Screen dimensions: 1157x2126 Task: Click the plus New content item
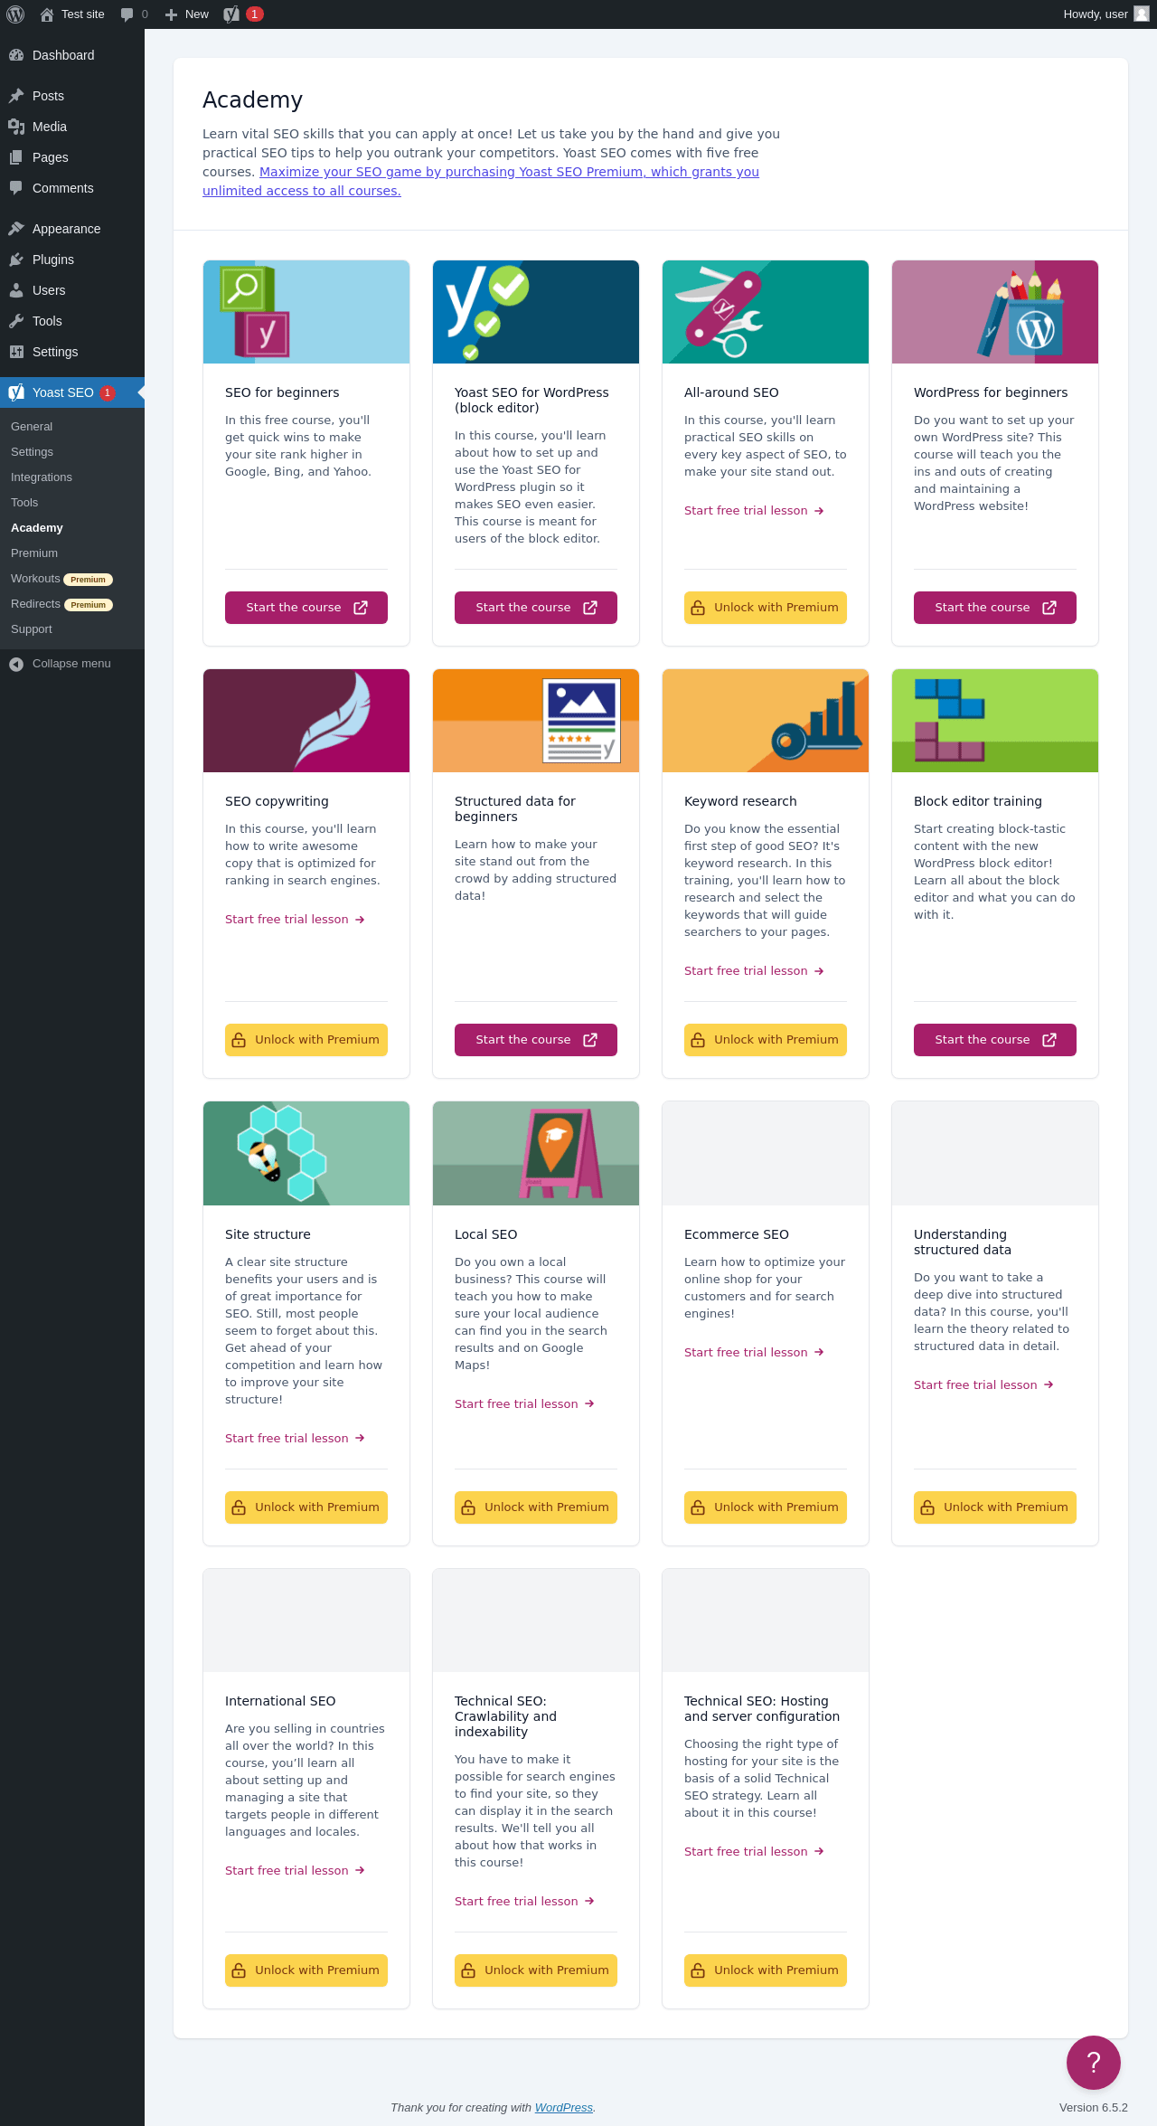187,14
